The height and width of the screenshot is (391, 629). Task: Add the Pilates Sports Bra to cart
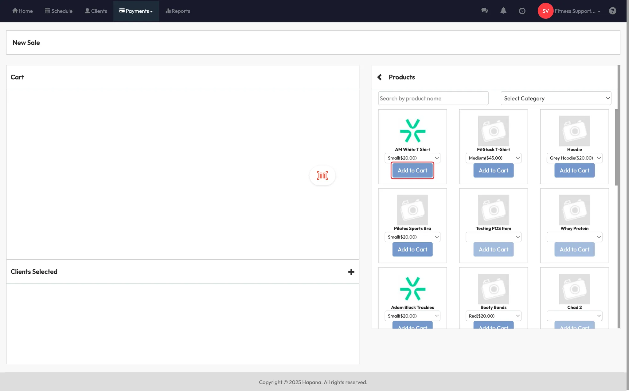point(412,249)
